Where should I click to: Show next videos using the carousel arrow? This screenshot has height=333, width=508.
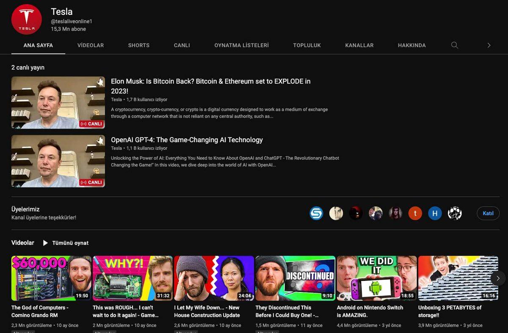pos(498,278)
